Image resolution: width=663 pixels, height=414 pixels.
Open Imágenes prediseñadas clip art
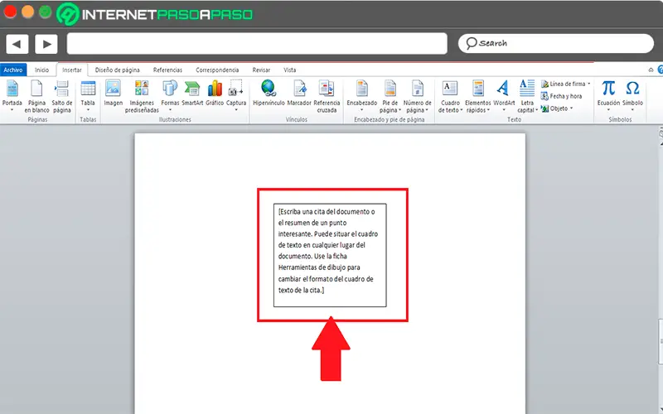pyautogui.click(x=142, y=96)
